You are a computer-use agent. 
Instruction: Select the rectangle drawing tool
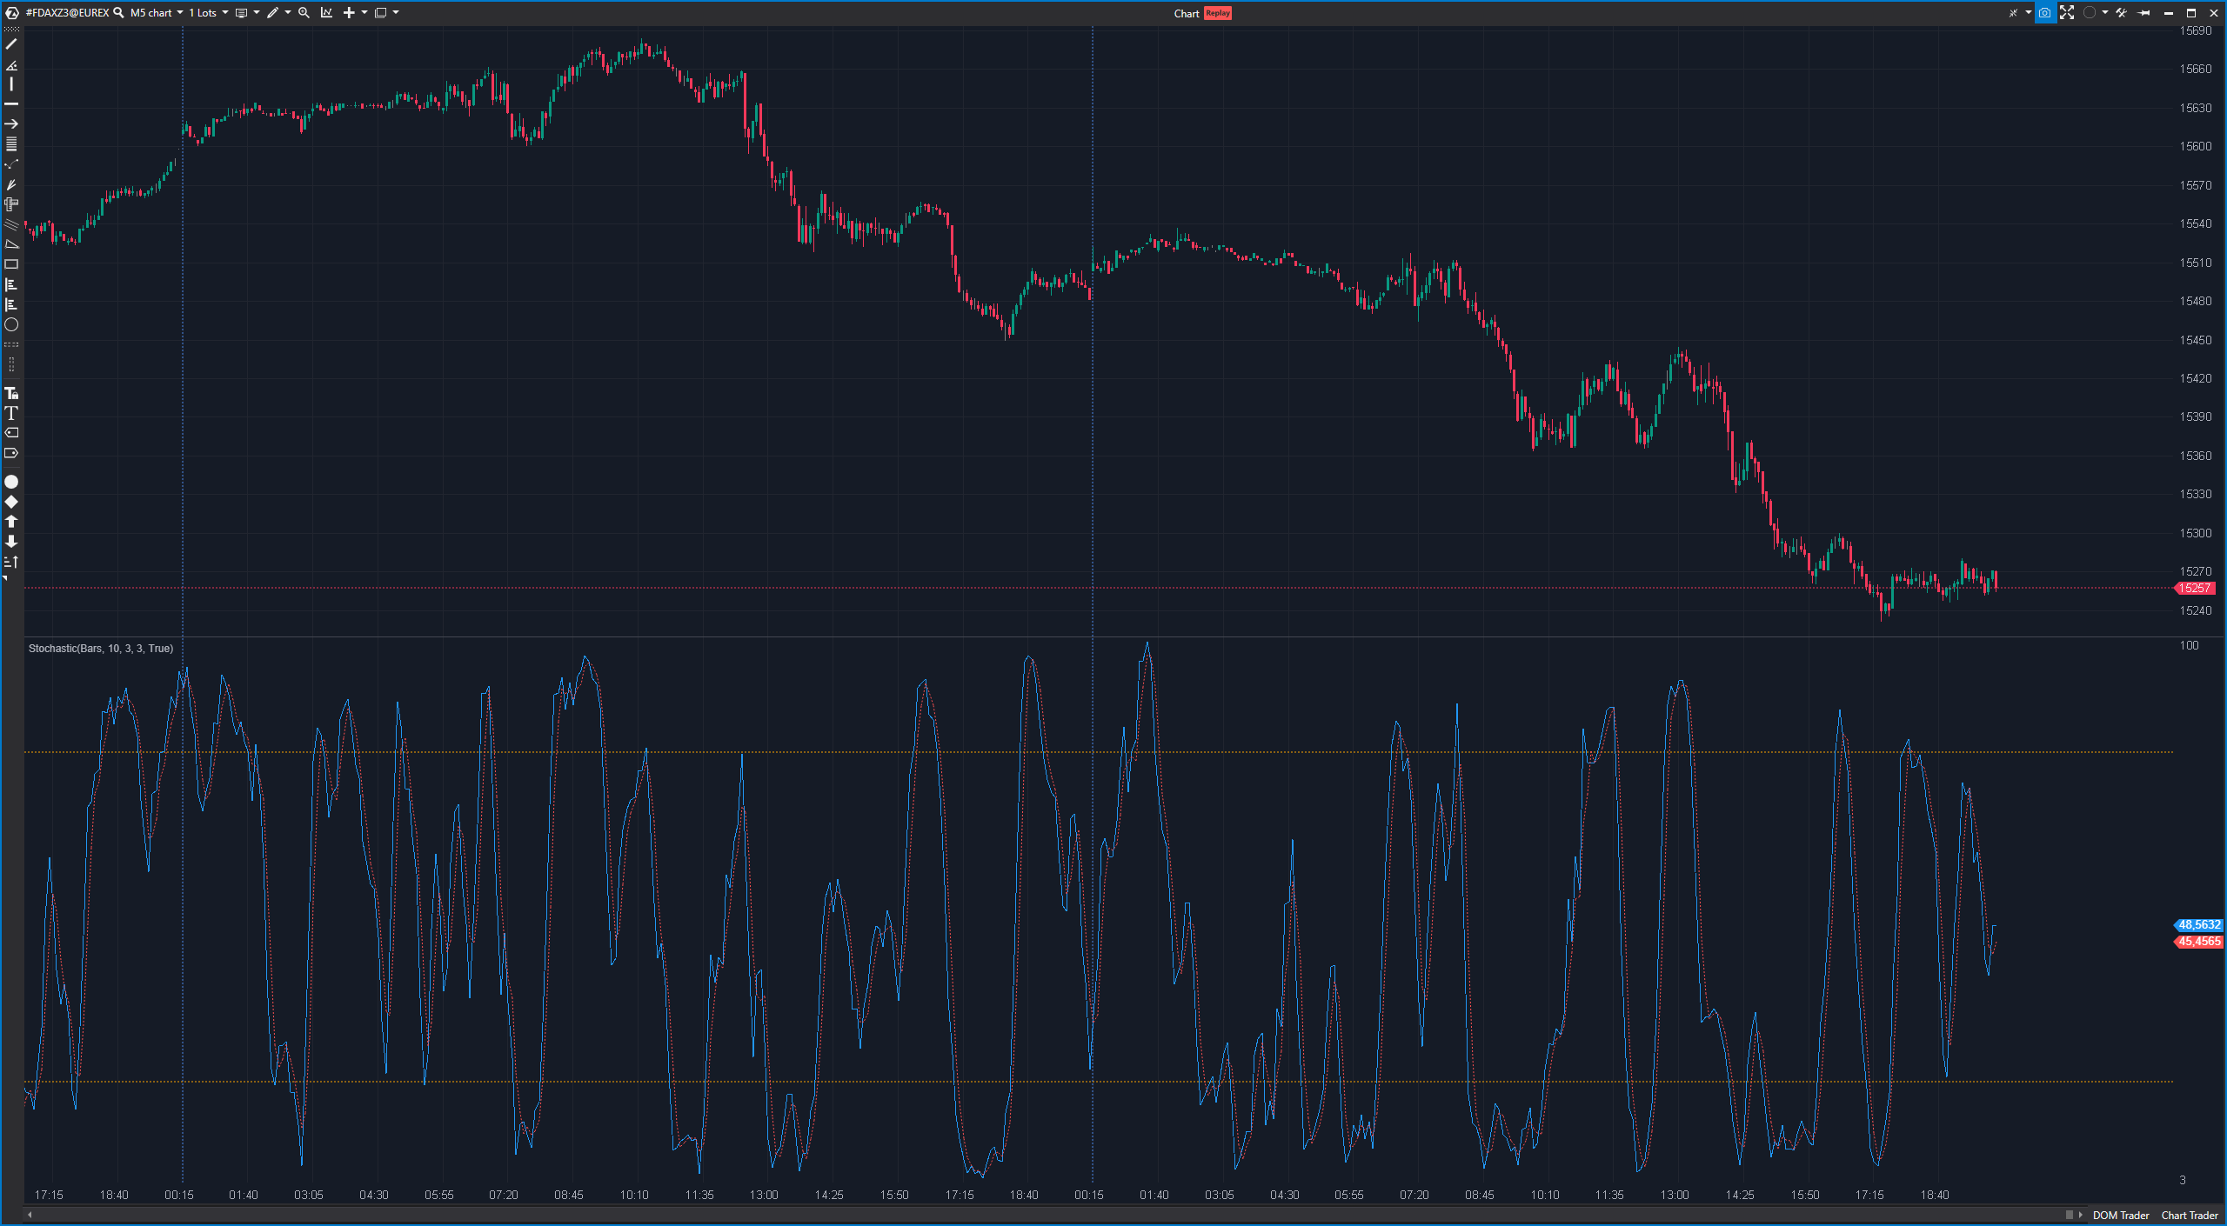[x=11, y=264]
